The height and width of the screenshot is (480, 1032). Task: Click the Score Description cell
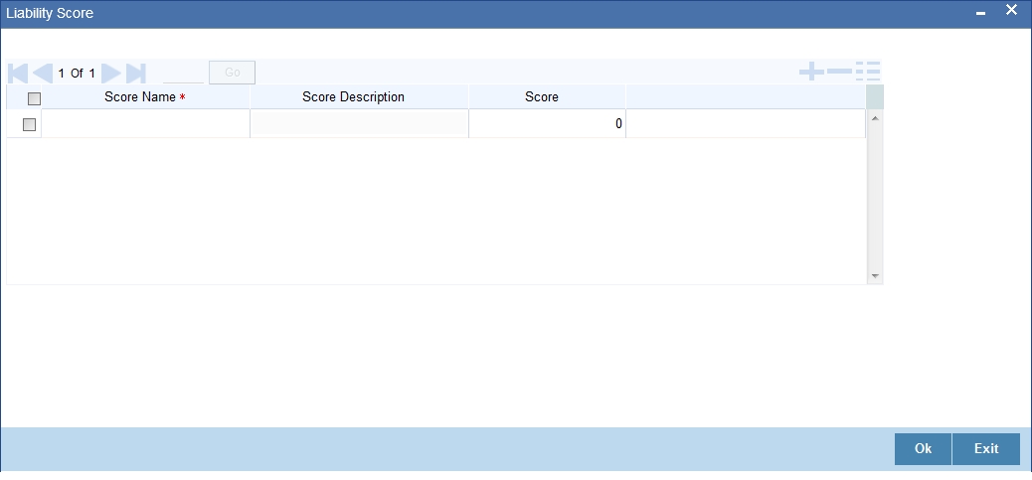click(359, 123)
